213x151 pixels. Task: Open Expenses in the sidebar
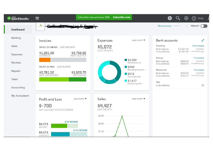click(17, 54)
